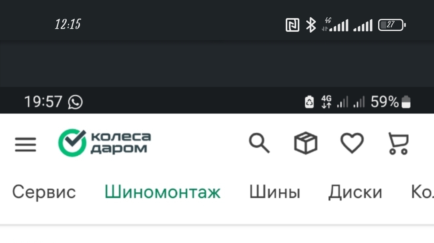Screen dimensions: 434x243
Task: Click the Колеса Даром logo
Action: (x=104, y=143)
